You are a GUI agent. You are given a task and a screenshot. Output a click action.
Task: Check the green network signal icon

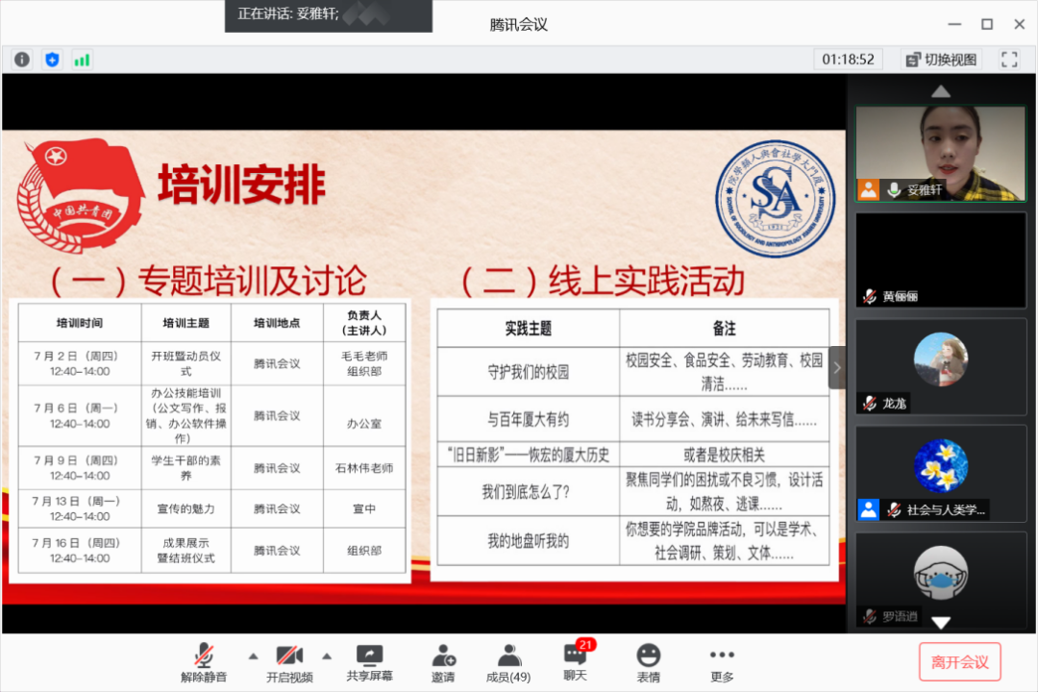82,60
